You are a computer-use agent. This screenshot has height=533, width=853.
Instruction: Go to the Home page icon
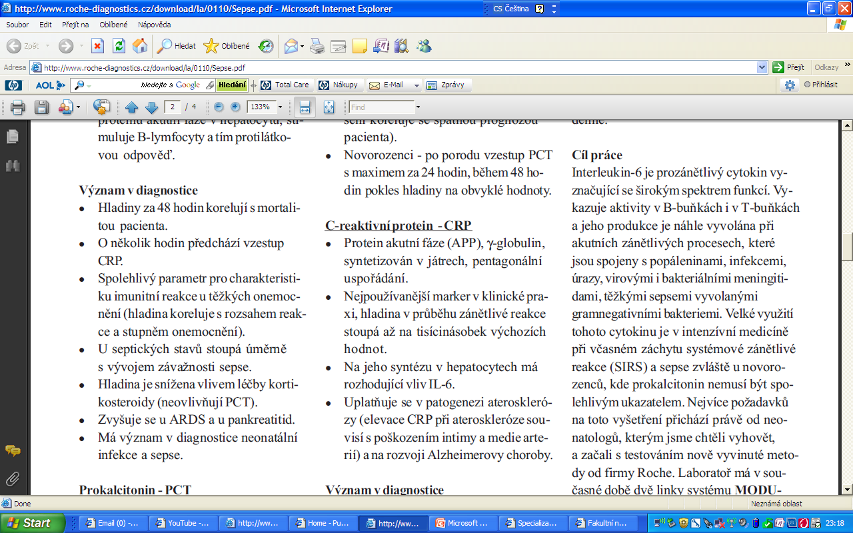point(140,46)
